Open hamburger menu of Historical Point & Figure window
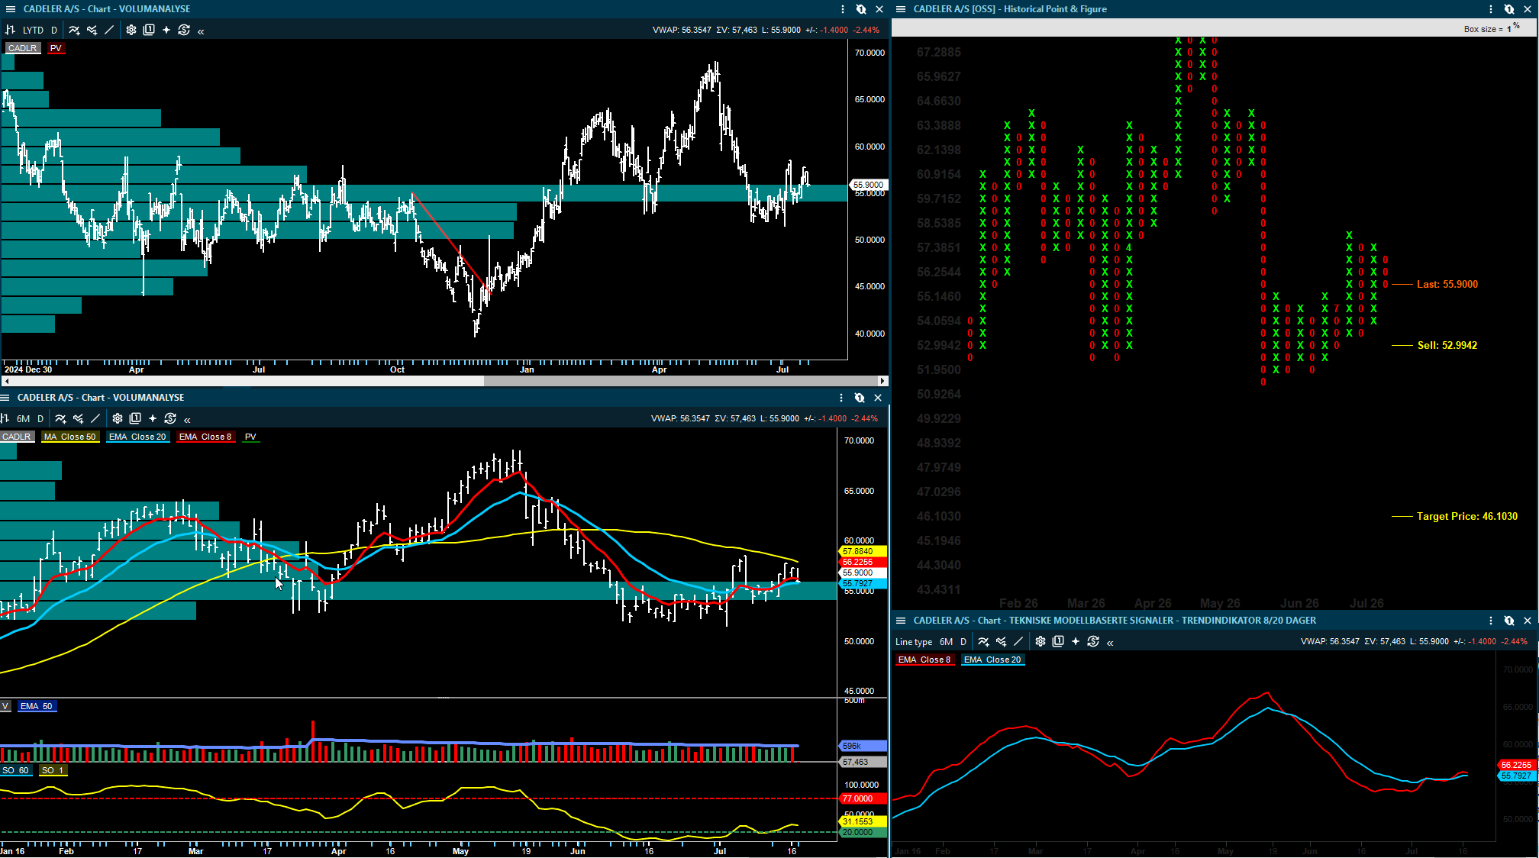 click(901, 9)
